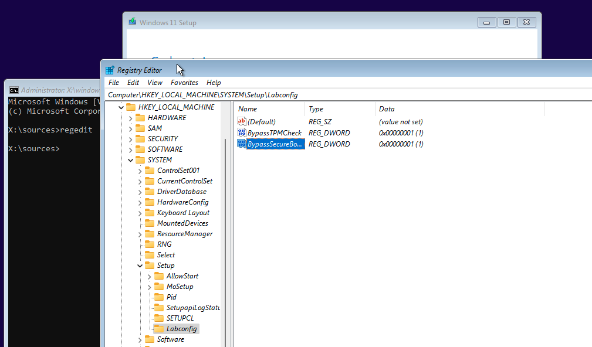Click the BypassSecureBoot DWORD value icon
Image resolution: width=592 pixels, height=347 pixels.
[242, 144]
